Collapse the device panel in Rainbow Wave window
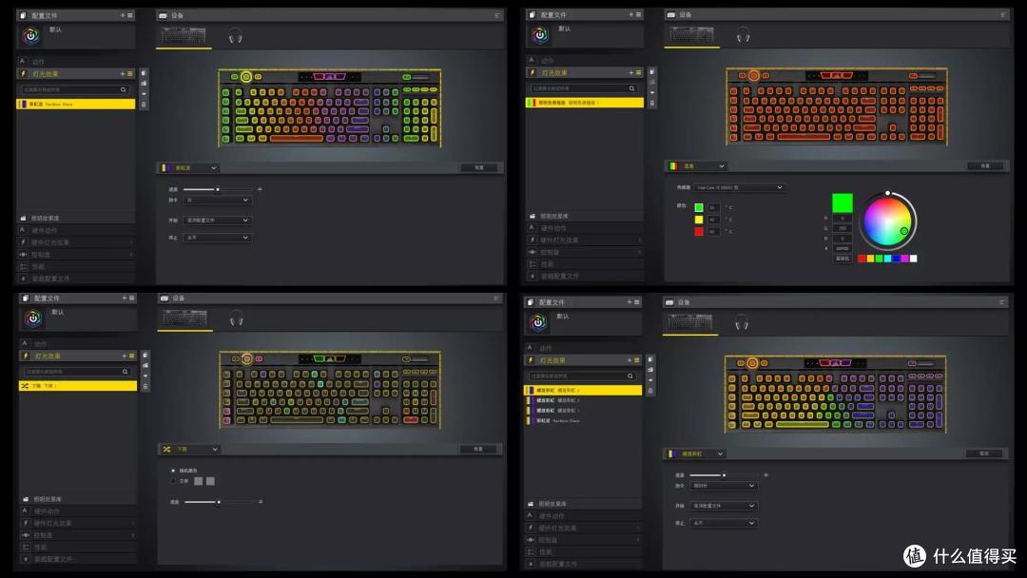The image size is (1027, 578). [x=497, y=15]
